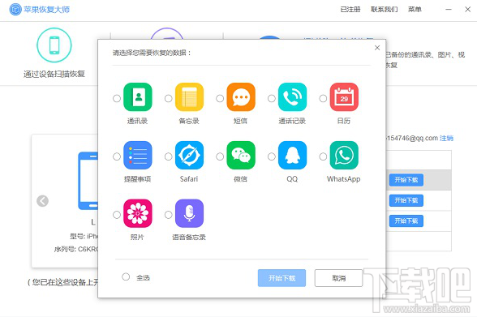Click the second 开始下载 button in backup list
The height and width of the screenshot is (317, 477).
[406, 200]
